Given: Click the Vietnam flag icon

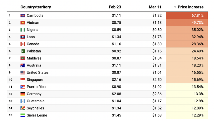Looking at the screenshot, I should 23,23.
